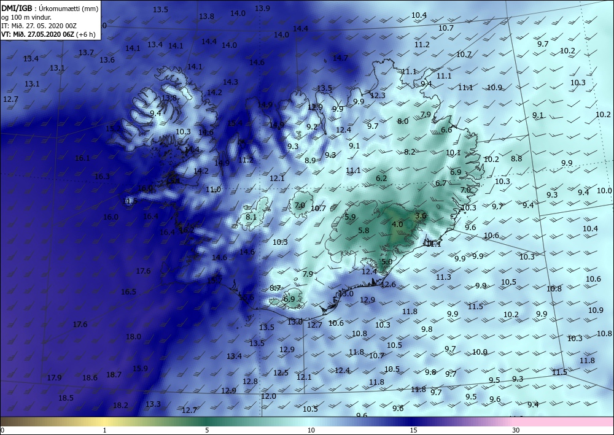Click the map value 12.3

coord(378,95)
